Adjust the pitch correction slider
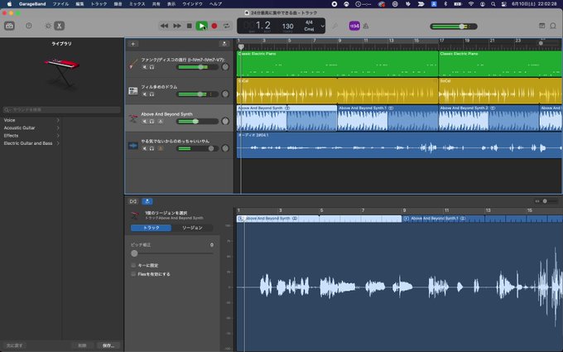Viewport: 563px width, 352px height. click(x=172, y=253)
